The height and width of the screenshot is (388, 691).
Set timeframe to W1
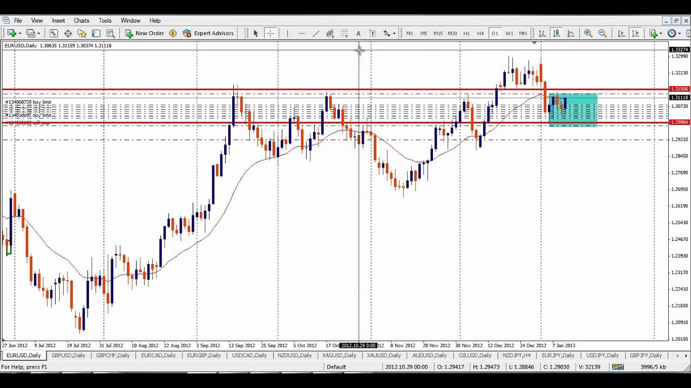(x=509, y=33)
